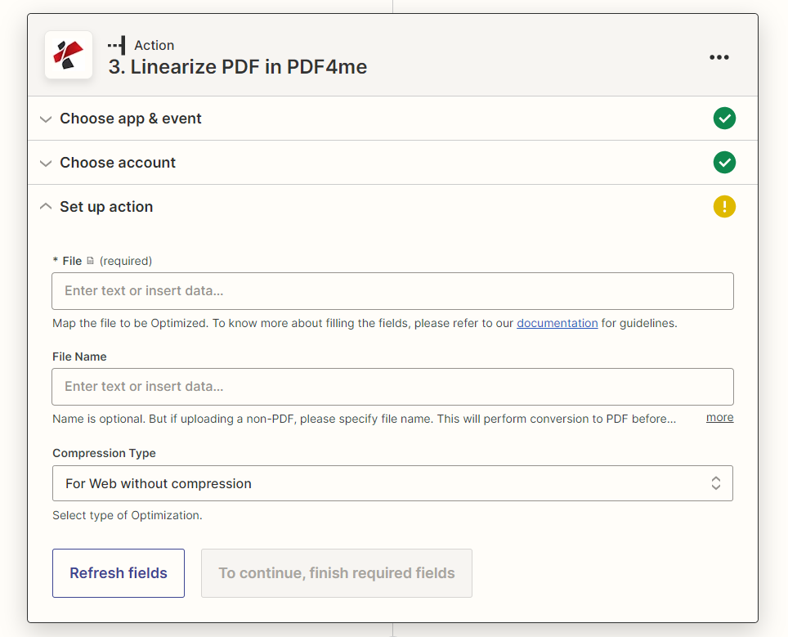Viewport: 788px width, 637px height.
Task: Open the documentation link
Action: pyautogui.click(x=557, y=323)
